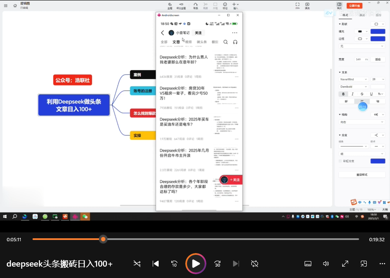Open the Demibold font weight dropdown
This screenshot has width=390, height=278.
[x=354, y=87]
